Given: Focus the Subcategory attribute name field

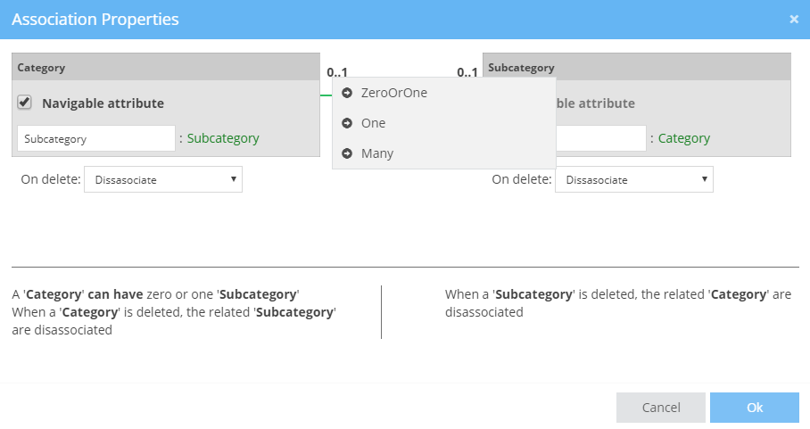Looking at the screenshot, I should [96, 138].
